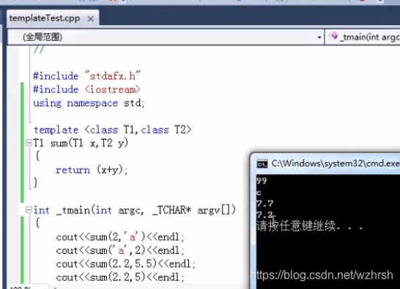Click the cmd.exe console window icon
400x289 pixels.
point(262,164)
